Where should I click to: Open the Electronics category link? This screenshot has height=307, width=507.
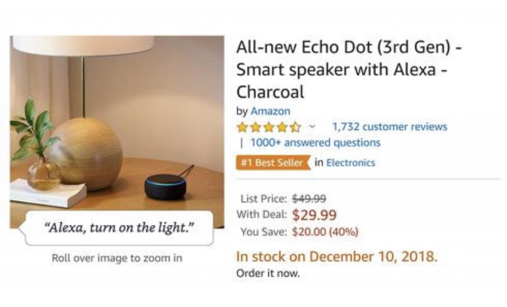pyautogui.click(x=351, y=163)
